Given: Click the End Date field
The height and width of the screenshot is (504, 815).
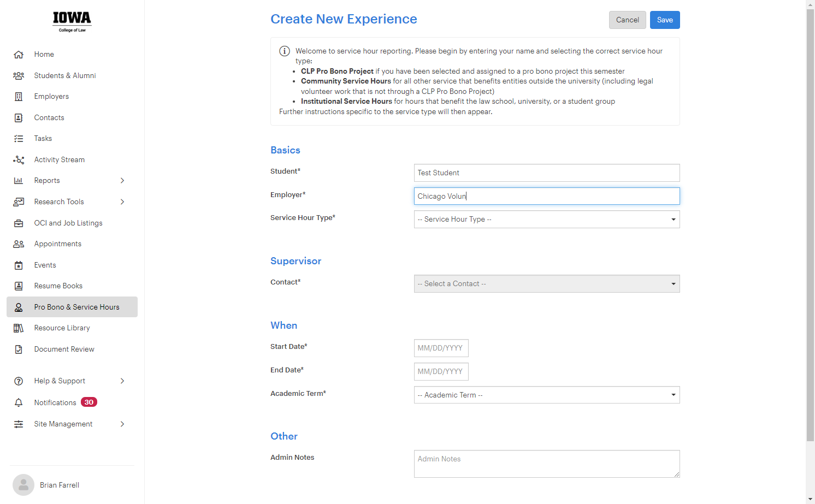Looking at the screenshot, I should click(x=441, y=372).
